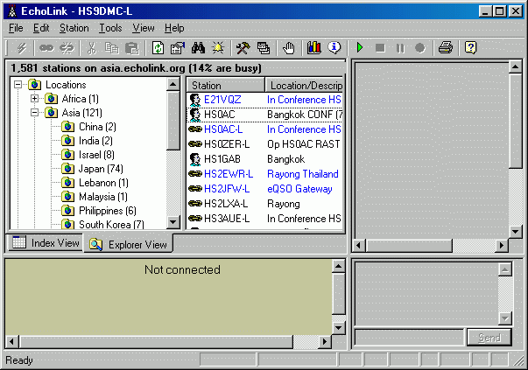The height and width of the screenshot is (370, 528).
Task: Click the Not connected pane right scroll arrow
Action: [x=325, y=341]
